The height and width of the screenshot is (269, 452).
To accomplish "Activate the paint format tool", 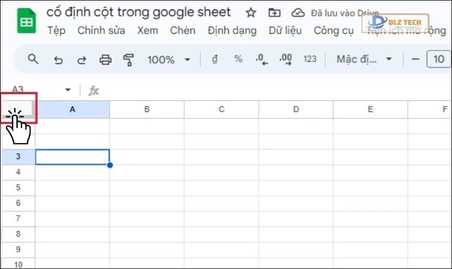I will pyautogui.click(x=128, y=60).
